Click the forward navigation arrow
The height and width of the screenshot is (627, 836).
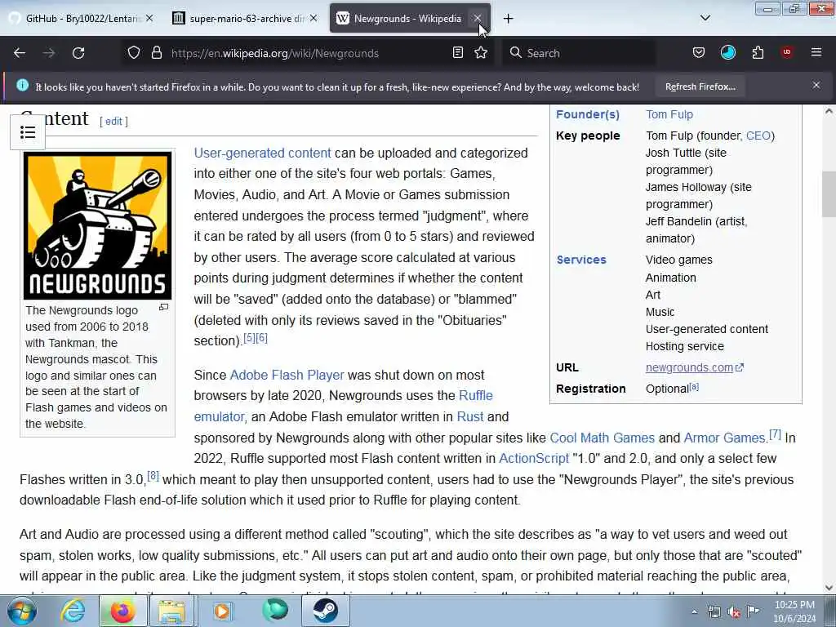point(48,53)
